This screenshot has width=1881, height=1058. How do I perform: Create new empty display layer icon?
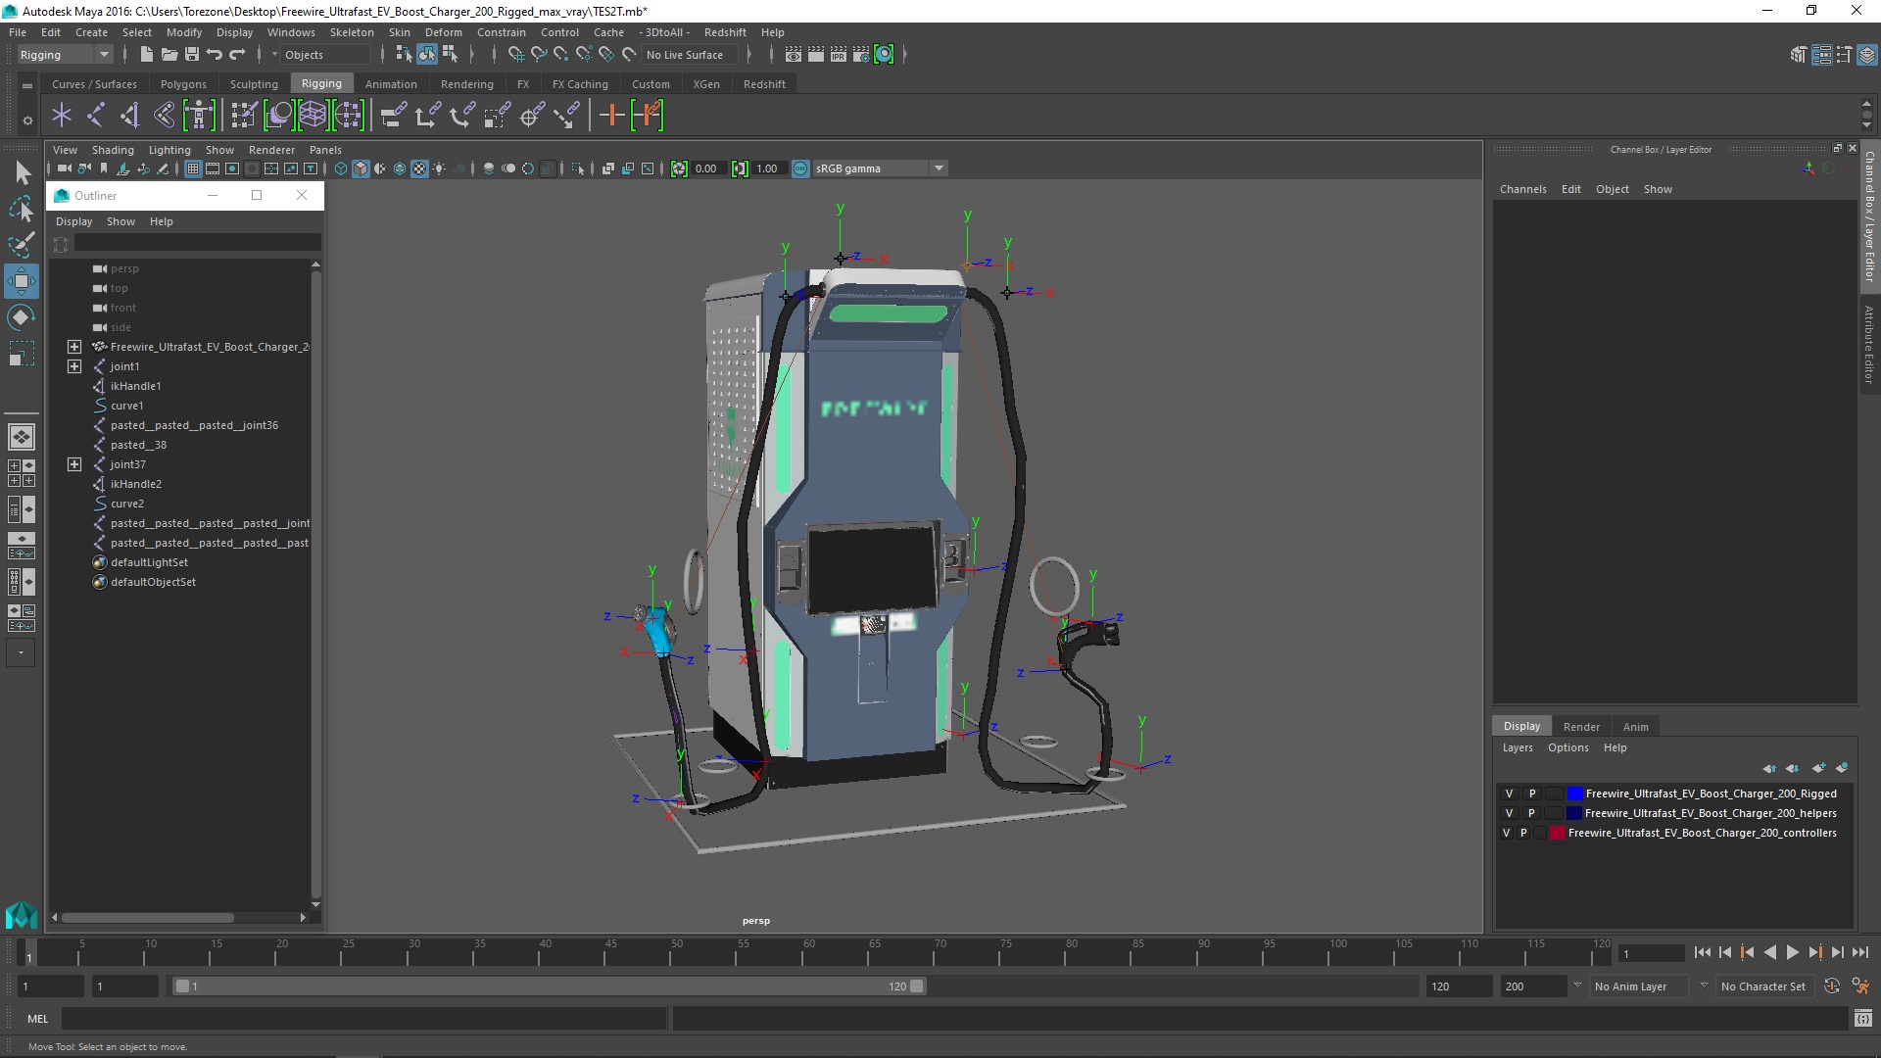[x=1818, y=768]
